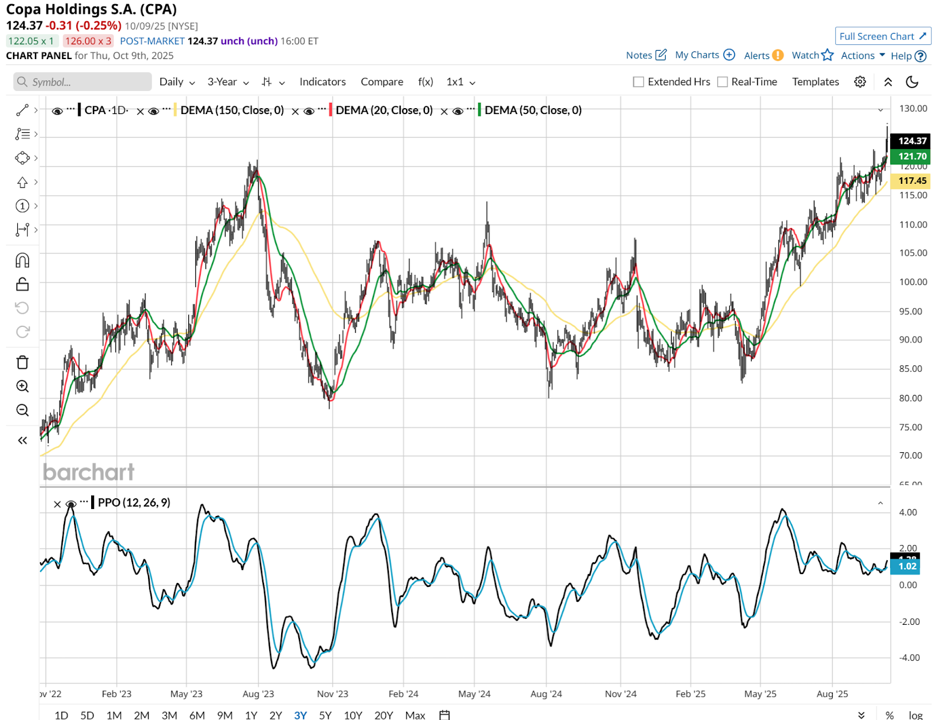Click the Full Screen Chart button
The image size is (947, 720).
tap(882, 36)
